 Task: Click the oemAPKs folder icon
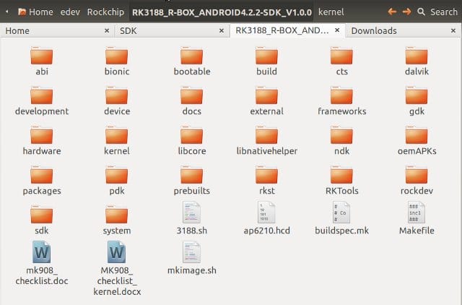tap(417, 135)
